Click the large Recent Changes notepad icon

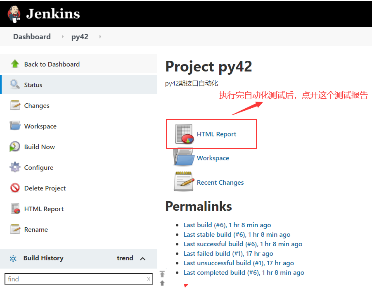(184, 181)
